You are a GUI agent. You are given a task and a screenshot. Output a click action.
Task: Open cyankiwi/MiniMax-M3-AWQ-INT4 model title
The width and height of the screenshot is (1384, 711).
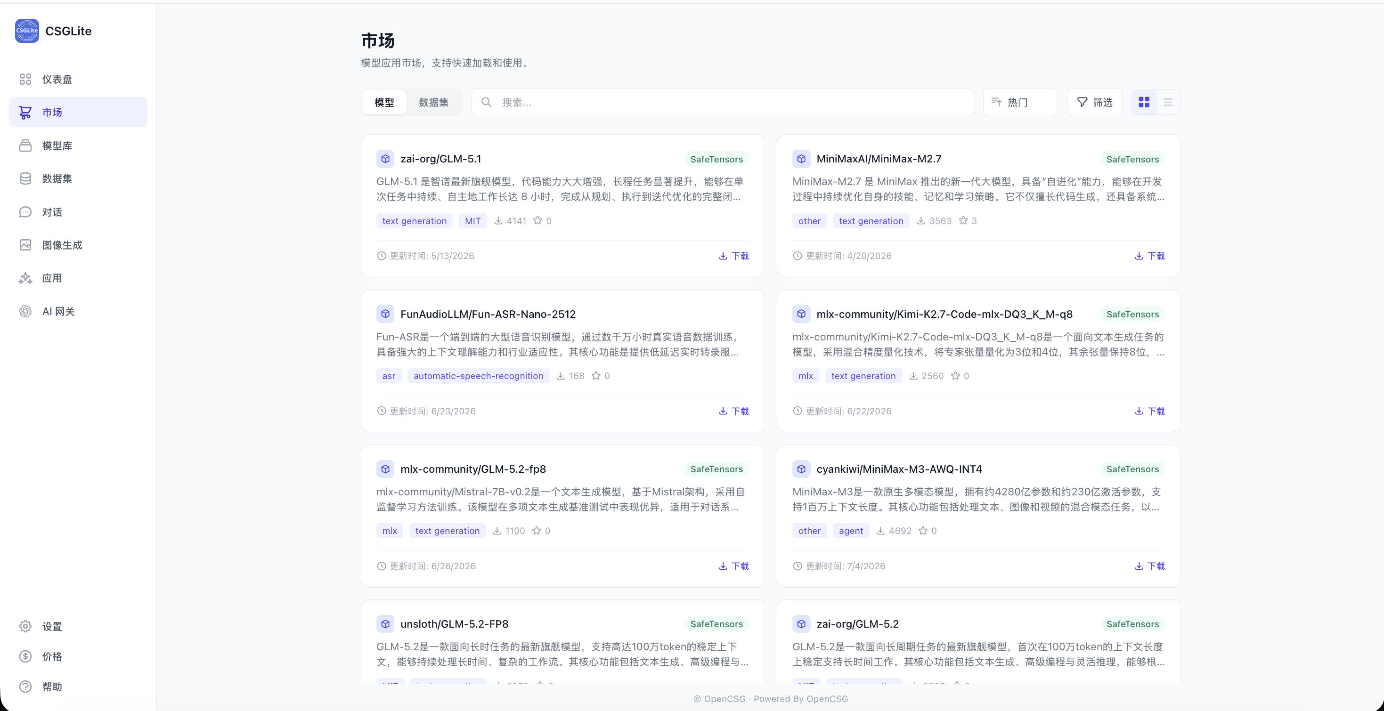pos(899,469)
